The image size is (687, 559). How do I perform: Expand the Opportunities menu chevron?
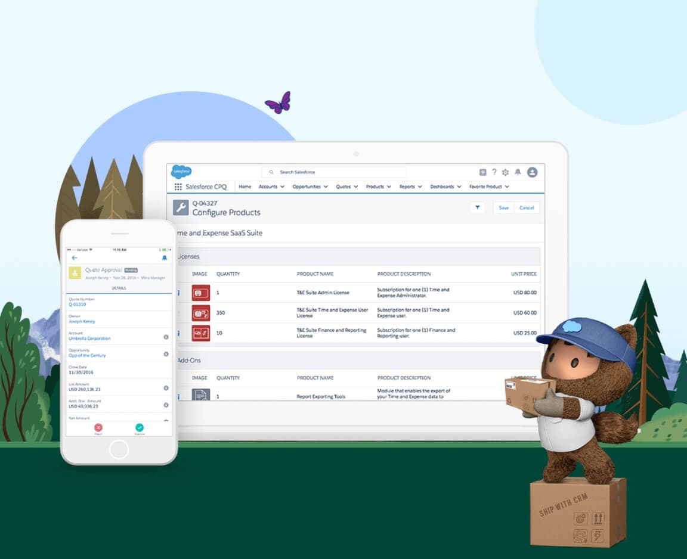click(x=326, y=187)
